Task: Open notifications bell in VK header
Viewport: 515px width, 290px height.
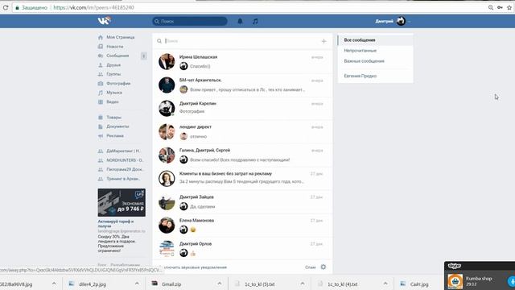Action: pyautogui.click(x=240, y=21)
